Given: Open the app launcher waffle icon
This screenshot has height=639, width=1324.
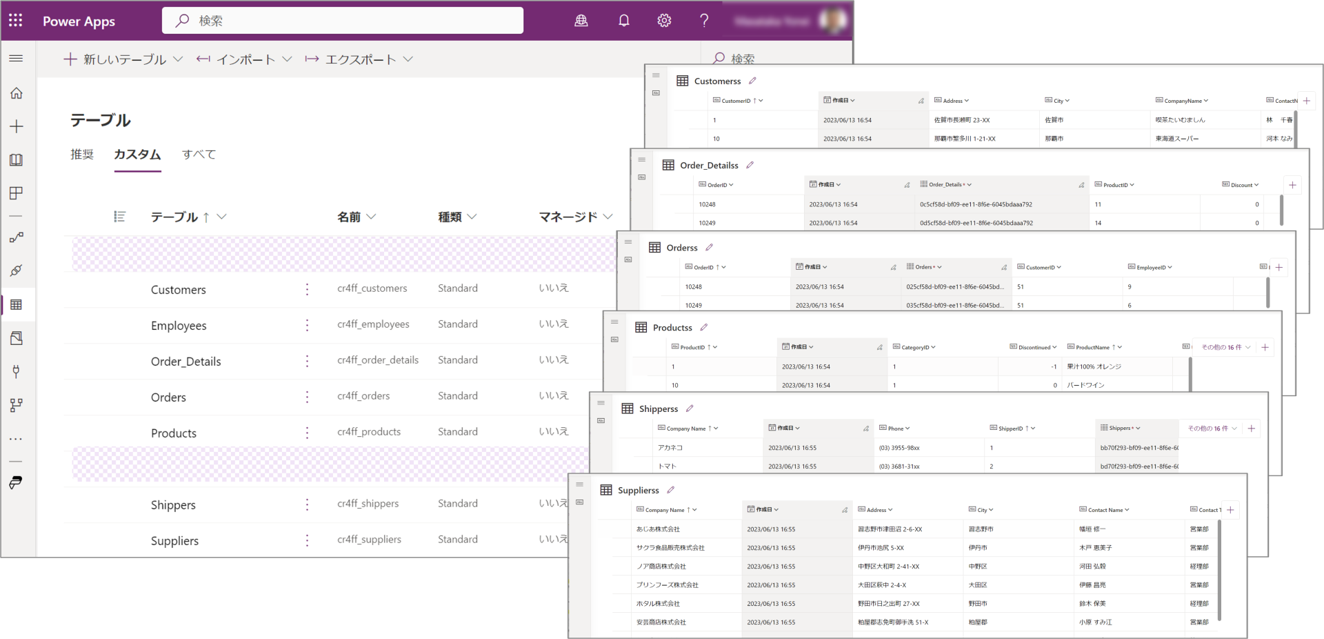Looking at the screenshot, I should click(x=16, y=21).
